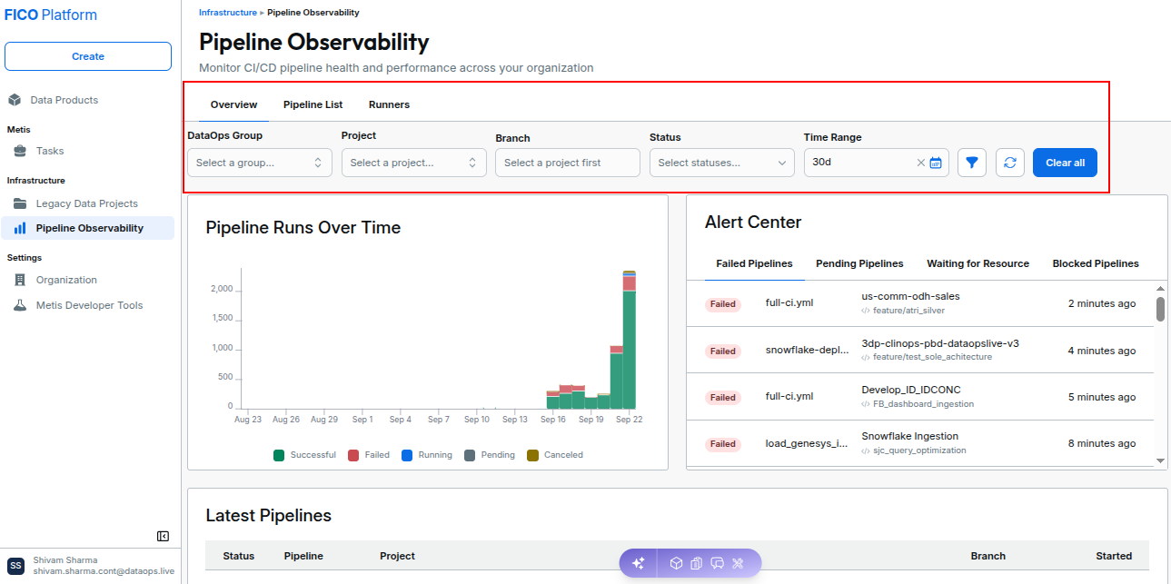Switch to the Runners tab

tap(389, 104)
